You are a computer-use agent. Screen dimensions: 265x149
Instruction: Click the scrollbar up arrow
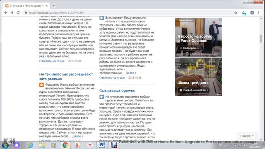click(x=261, y=18)
